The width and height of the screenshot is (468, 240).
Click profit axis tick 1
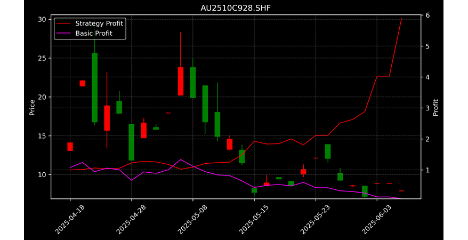(x=427, y=170)
